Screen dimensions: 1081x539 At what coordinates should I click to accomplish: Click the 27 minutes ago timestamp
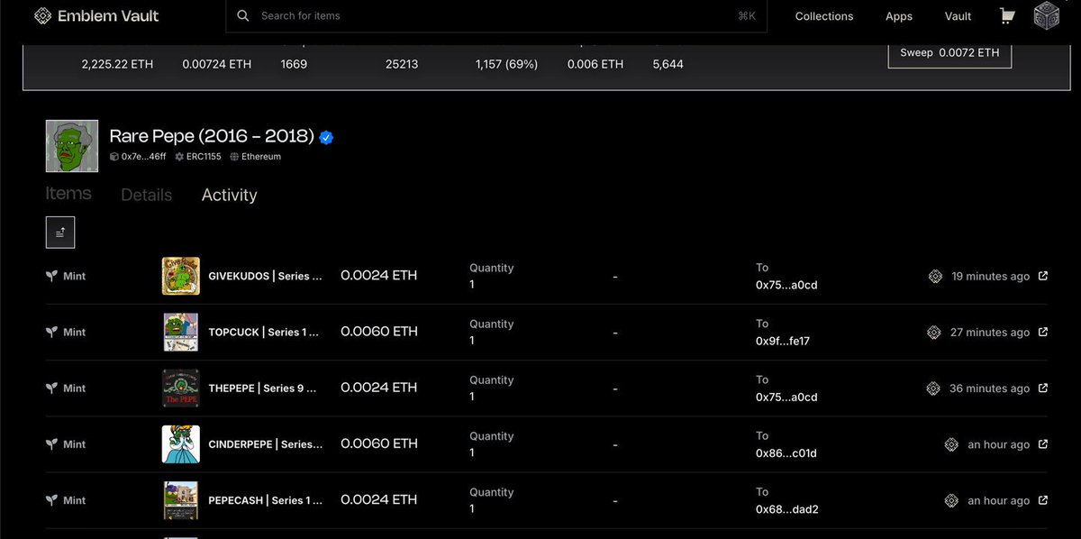coord(990,333)
